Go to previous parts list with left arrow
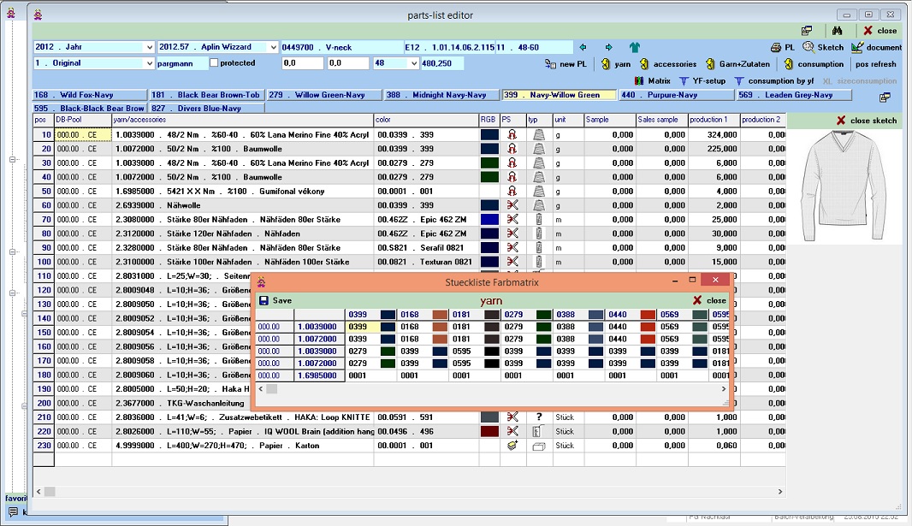The width and height of the screenshot is (912, 526). coord(583,47)
